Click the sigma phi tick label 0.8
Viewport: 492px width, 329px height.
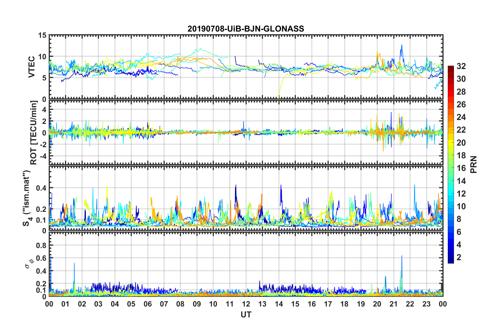[x=41, y=245]
